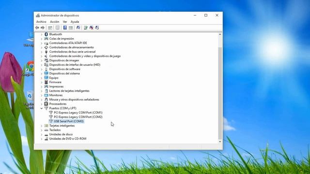The image size is (310, 174).
Task: Open the Ver menu
Action: (x=65, y=22)
